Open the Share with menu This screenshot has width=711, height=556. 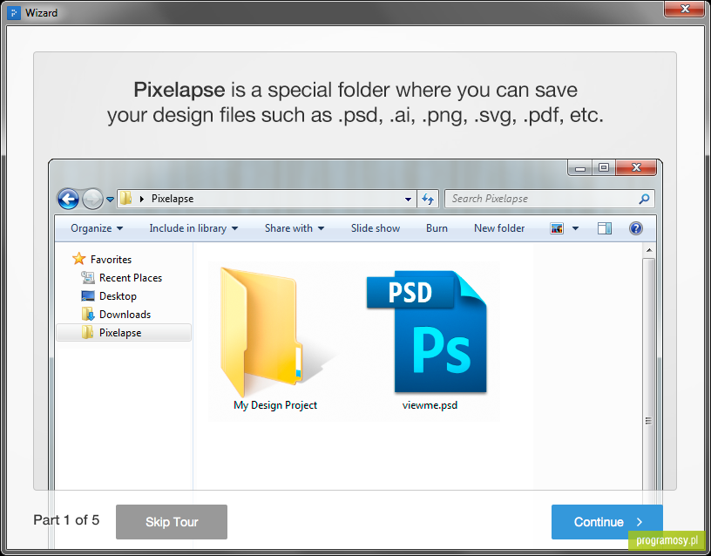295,228
